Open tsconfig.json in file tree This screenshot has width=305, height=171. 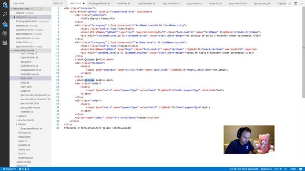26,158
